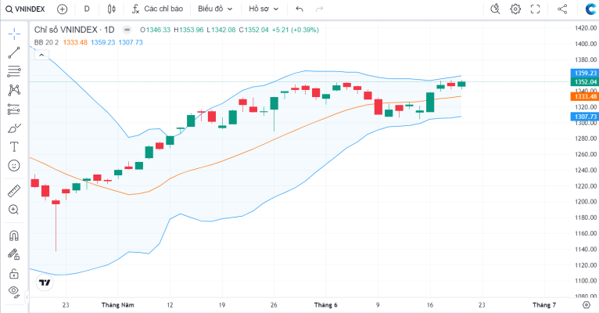Click the share chart icon

(x=562, y=9)
